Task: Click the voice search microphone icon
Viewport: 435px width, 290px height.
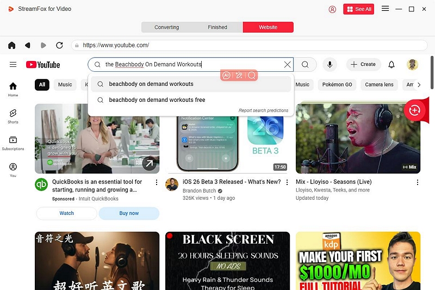Action: click(329, 65)
